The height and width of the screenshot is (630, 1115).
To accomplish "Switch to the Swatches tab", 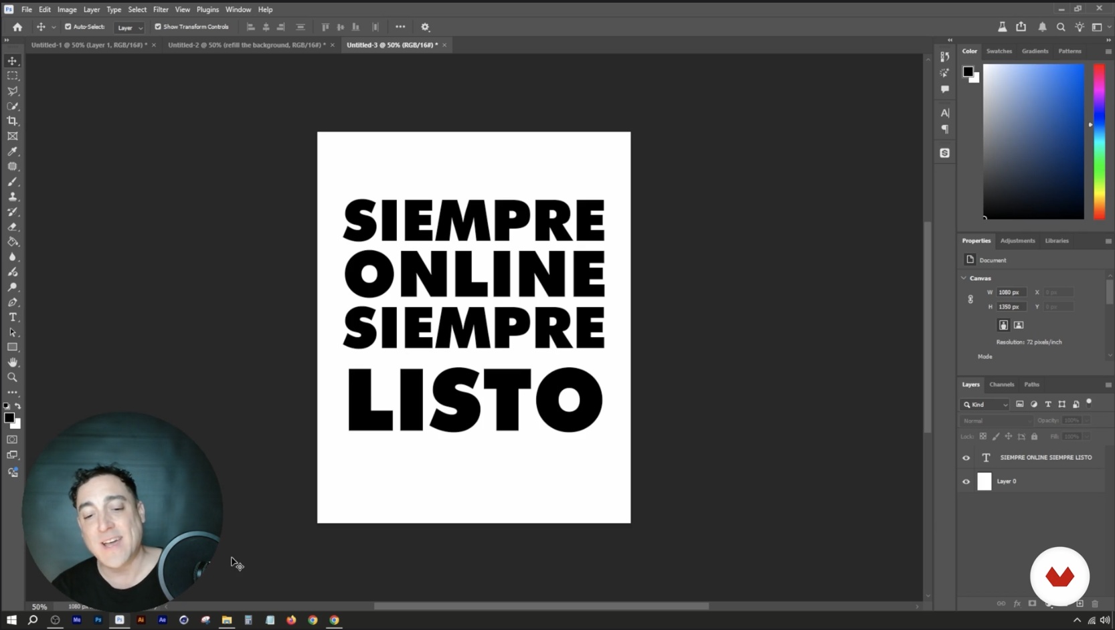I will click(x=999, y=51).
